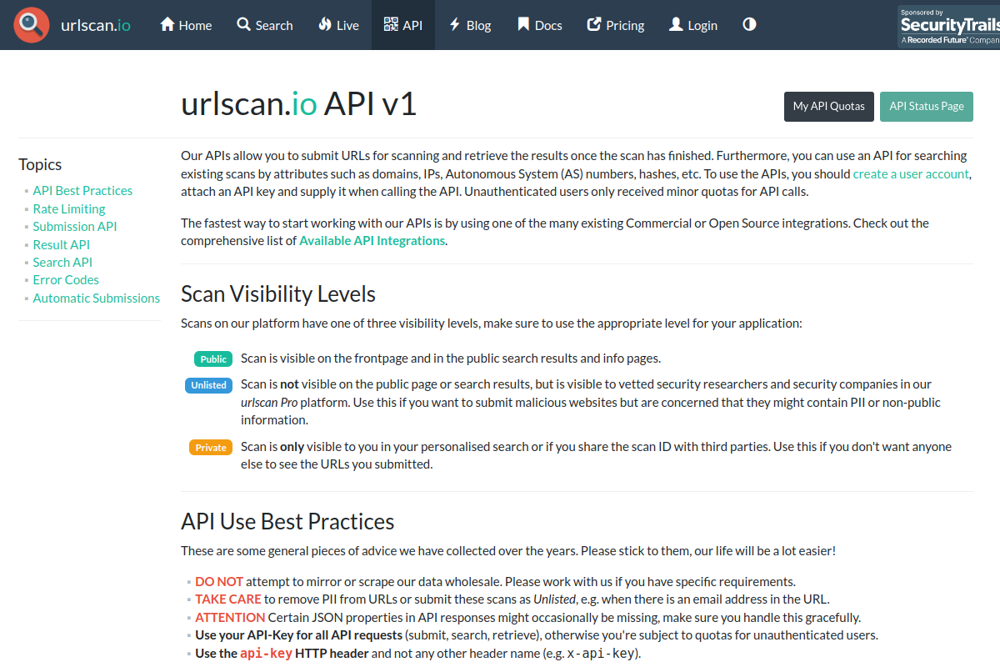Open the Search menu item
This screenshot has width=1000, height=667.
pyautogui.click(x=265, y=25)
